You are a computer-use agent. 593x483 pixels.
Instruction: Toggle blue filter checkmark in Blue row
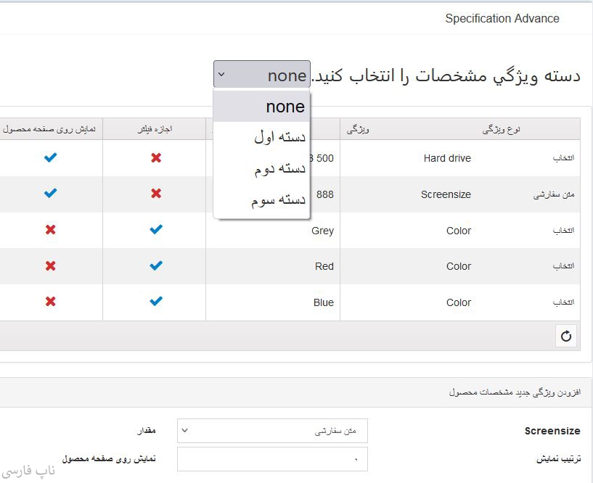pos(155,302)
